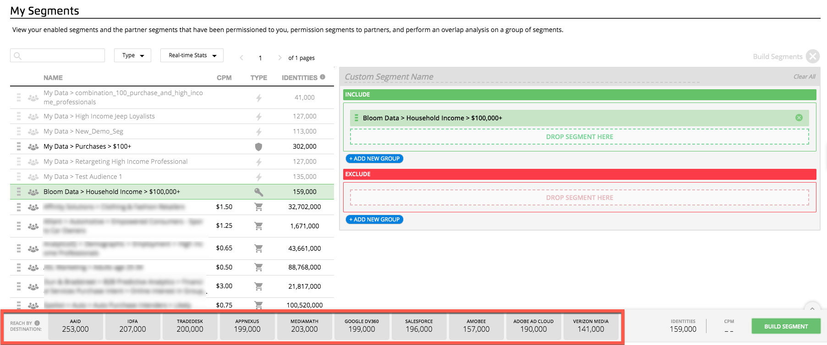Click the Build Segment button

(x=786, y=326)
